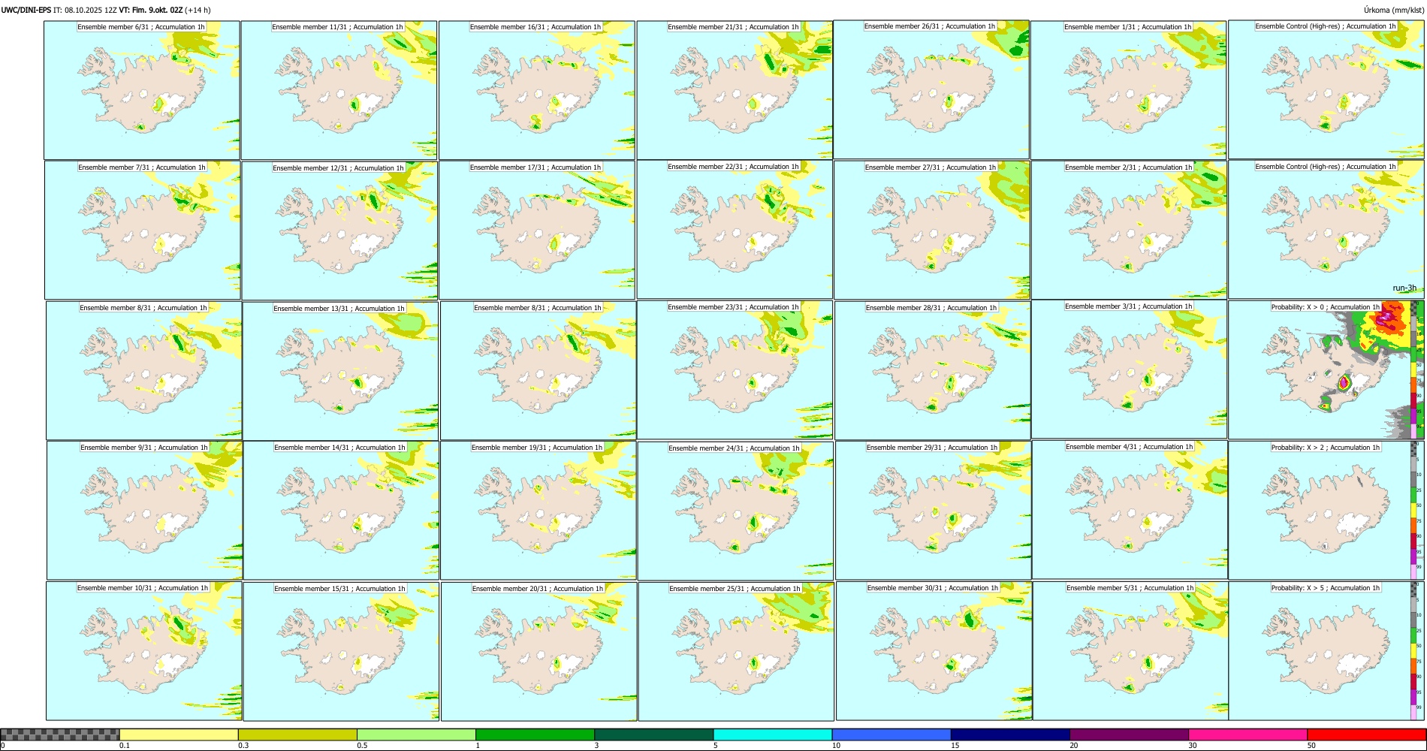
Task: Select the Ensemble member 14/31 map
Action: (x=342, y=511)
